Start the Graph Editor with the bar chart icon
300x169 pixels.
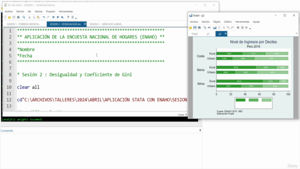215,28
